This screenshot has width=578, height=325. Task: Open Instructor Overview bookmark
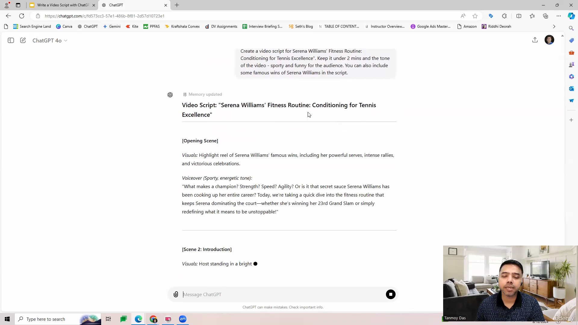[384, 26]
